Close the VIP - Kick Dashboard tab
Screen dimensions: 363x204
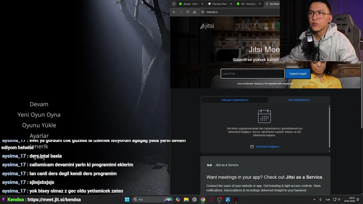coord(259,4)
